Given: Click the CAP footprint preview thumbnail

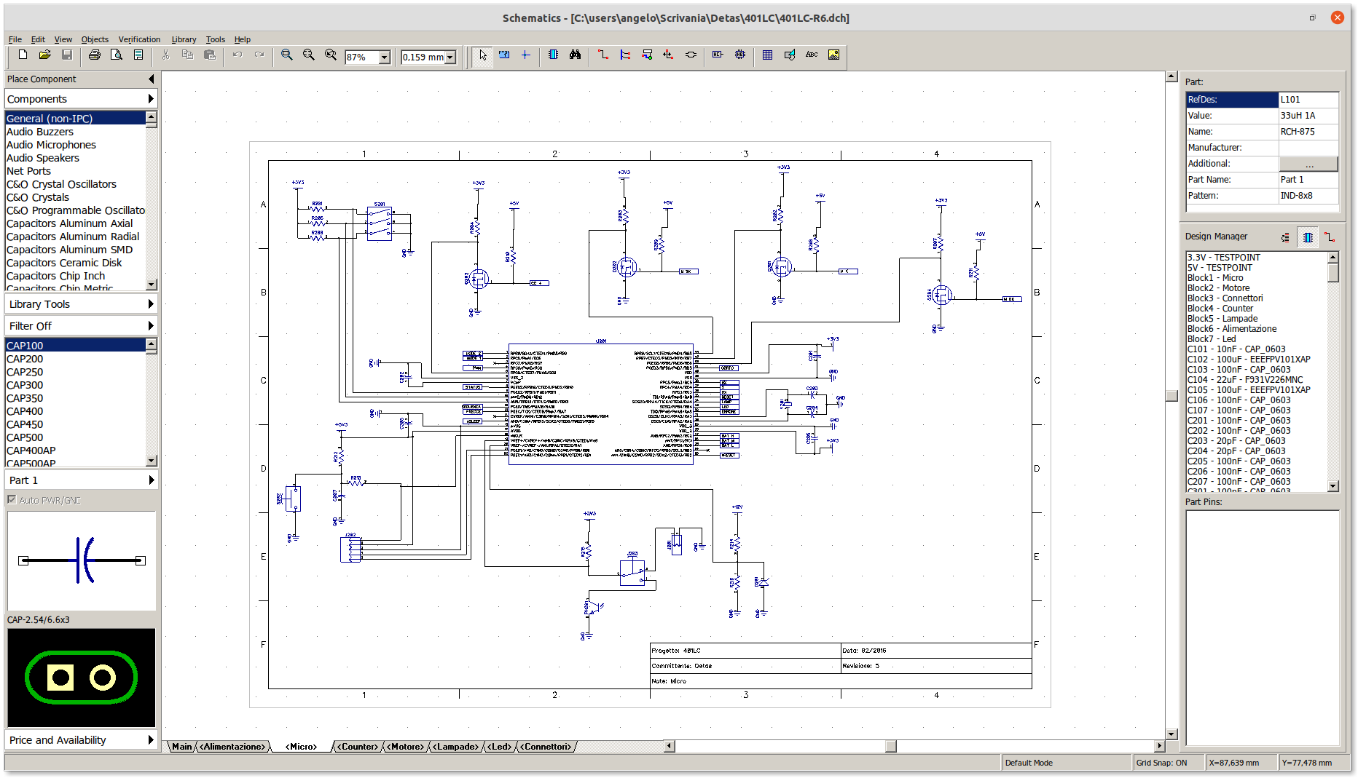Looking at the screenshot, I should 81,678.
